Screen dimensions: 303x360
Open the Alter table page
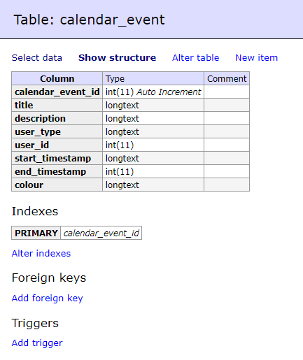pos(195,58)
